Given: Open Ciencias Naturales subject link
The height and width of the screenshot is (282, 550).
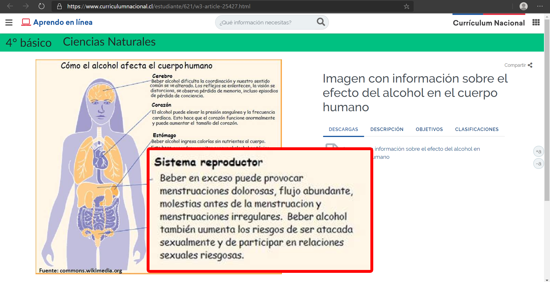Looking at the screenshot, I should [x=109, y=42].
